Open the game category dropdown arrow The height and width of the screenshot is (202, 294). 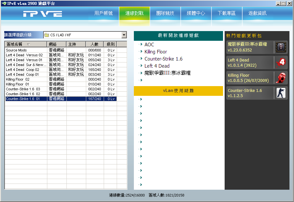(124, 35)
